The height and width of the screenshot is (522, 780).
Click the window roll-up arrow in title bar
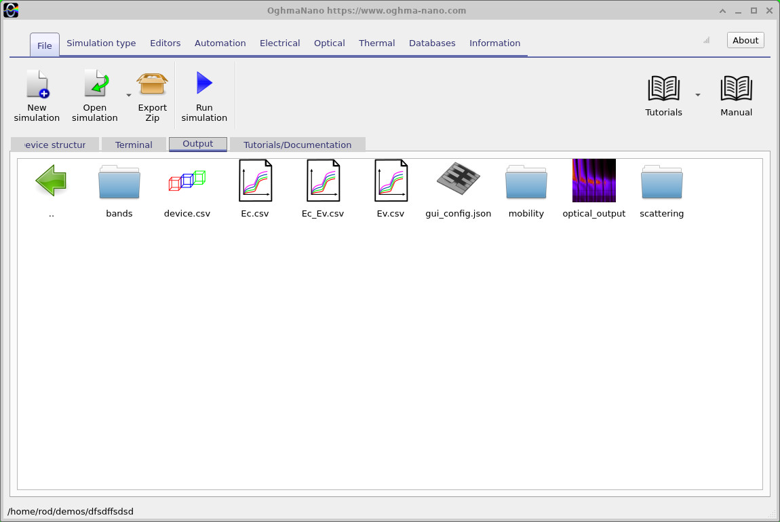pos(722,11)
